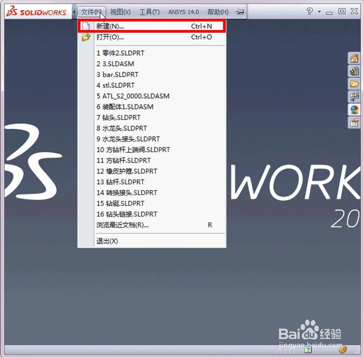Minimize the SolidWorks window

(x=329, y=12)
